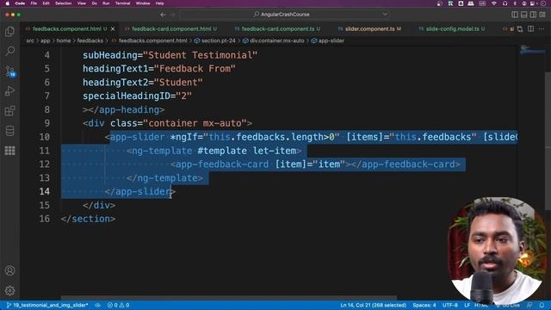
Task: Open the Run menu
Action: 106,3
